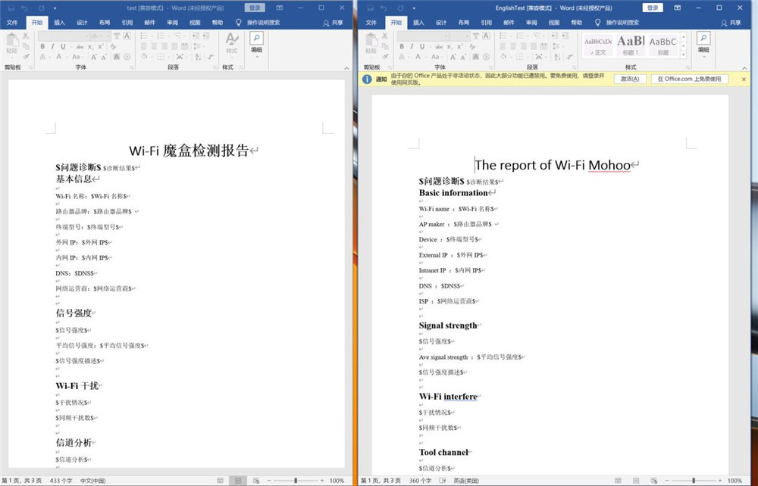The height and width of the screenshot is (486, 758).
Task: Open font name dropdown in test window
Action: click(87, 36)
